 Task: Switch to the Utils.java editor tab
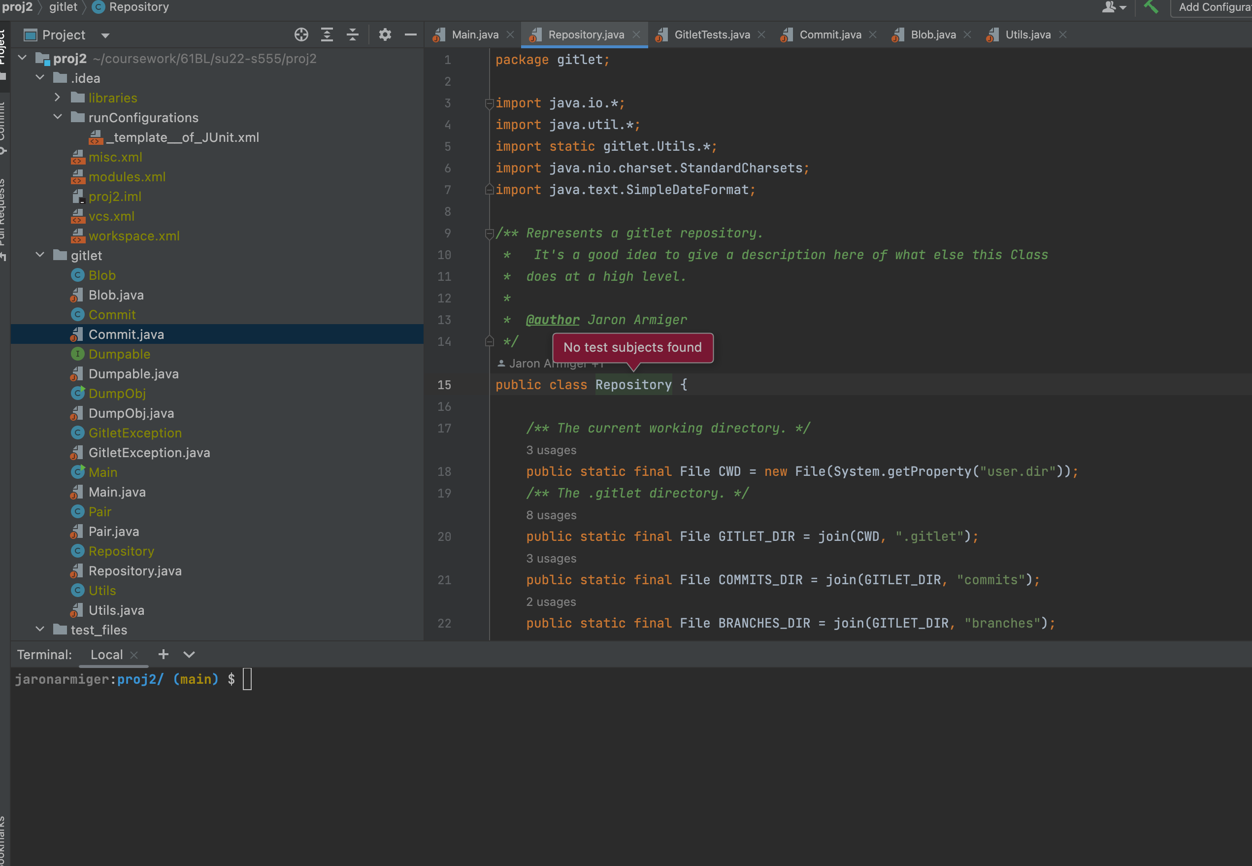1027,34
